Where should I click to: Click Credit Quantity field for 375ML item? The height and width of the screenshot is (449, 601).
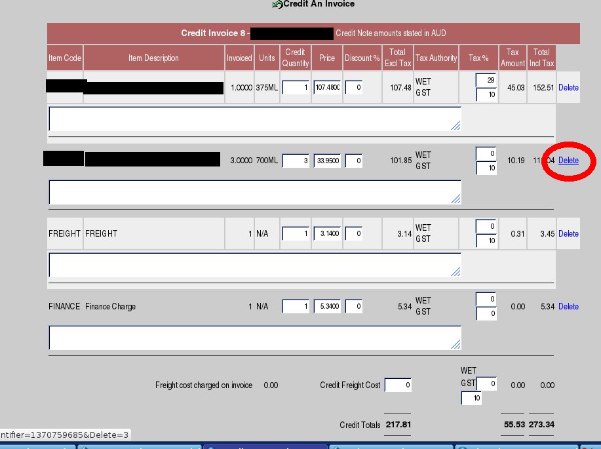coord(296,87)
